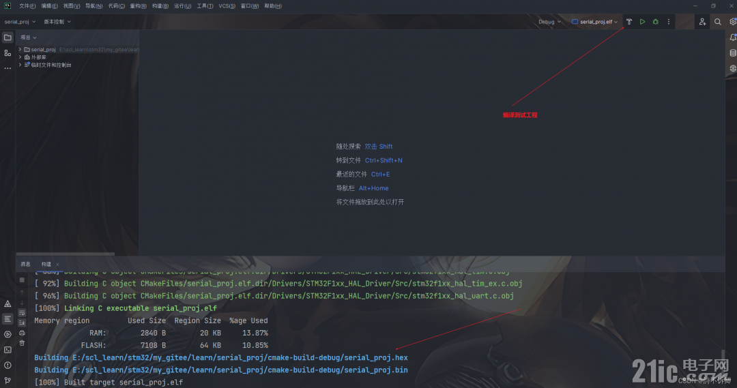
Task: Open Search Everywhere magnifier icon
Action: 718,22
